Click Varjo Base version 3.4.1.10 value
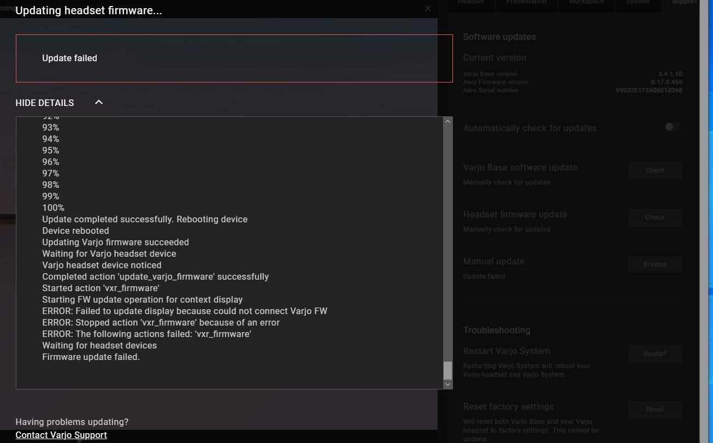 tap(670, 74)
